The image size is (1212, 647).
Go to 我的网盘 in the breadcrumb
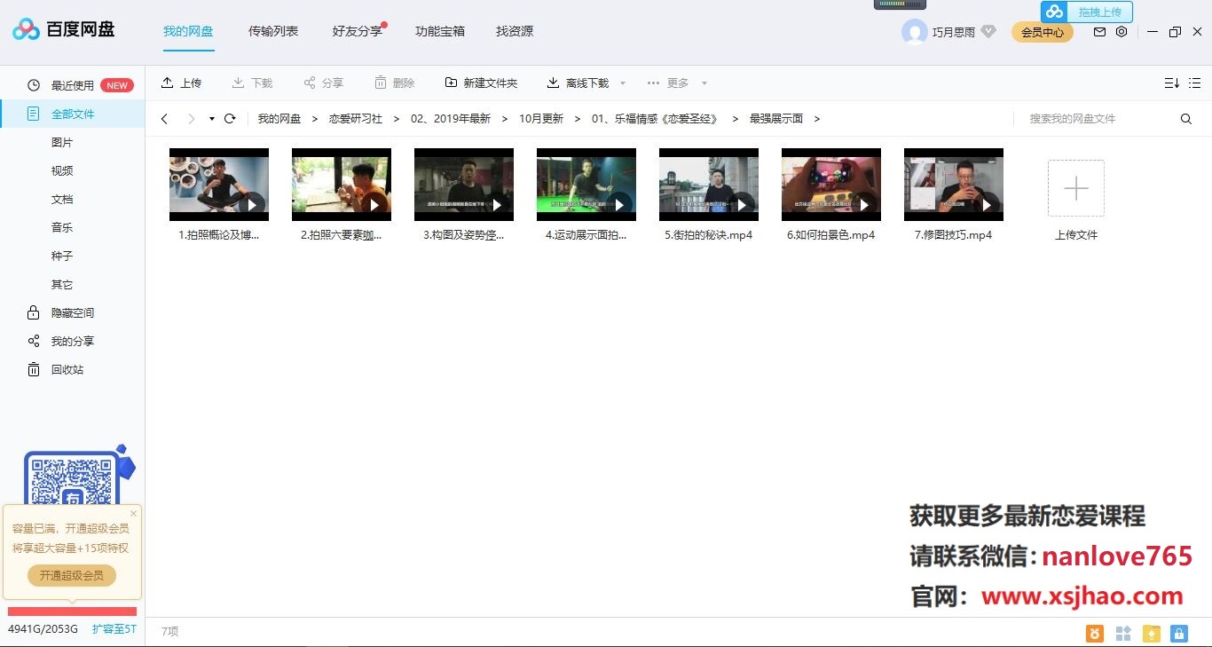(279, 118)
